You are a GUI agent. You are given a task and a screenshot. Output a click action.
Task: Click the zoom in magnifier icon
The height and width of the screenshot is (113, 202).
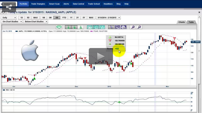tap(132, 27)
